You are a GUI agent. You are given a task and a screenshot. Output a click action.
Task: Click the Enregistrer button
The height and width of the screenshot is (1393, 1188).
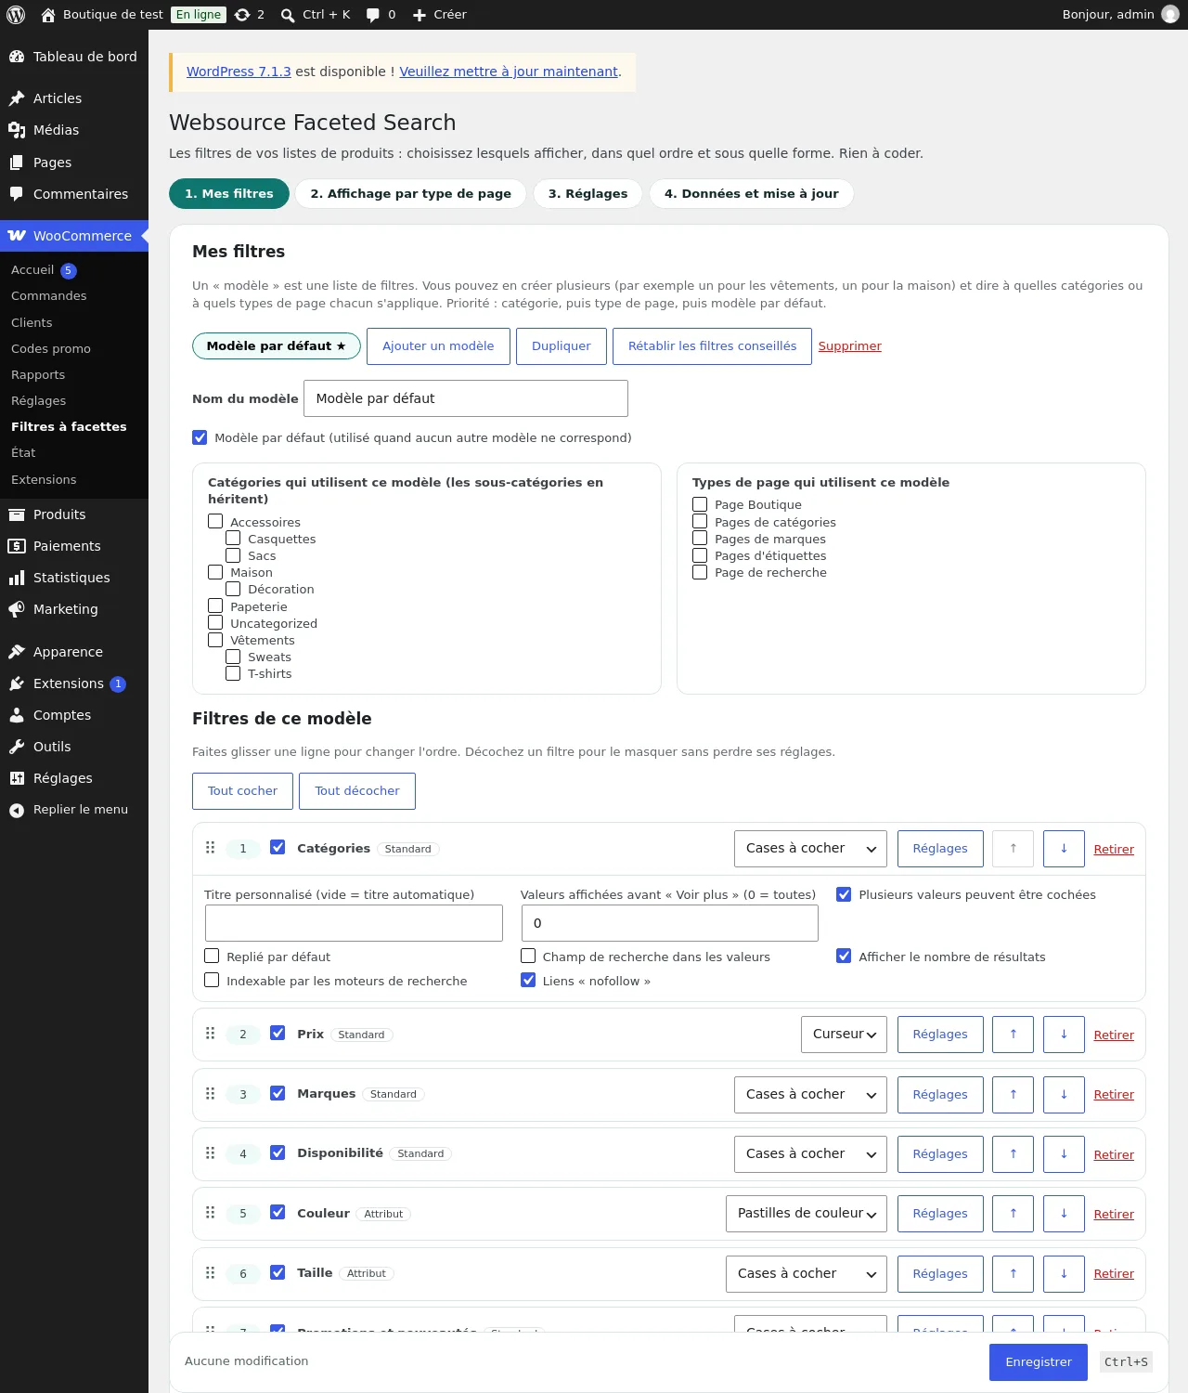(1039, 1362)
